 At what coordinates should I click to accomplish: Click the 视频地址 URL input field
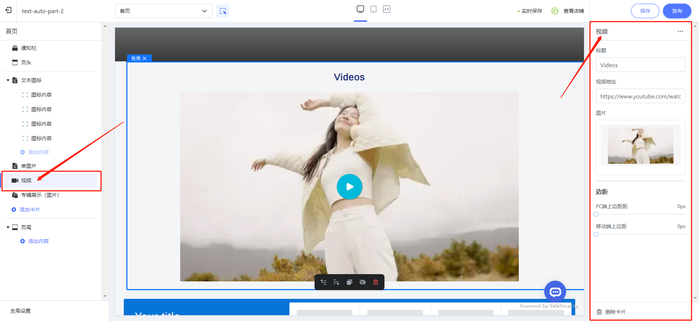click(641, 96)
